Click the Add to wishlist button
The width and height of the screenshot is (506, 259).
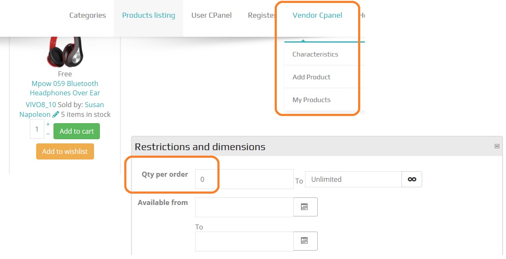[x=65, y=151]
